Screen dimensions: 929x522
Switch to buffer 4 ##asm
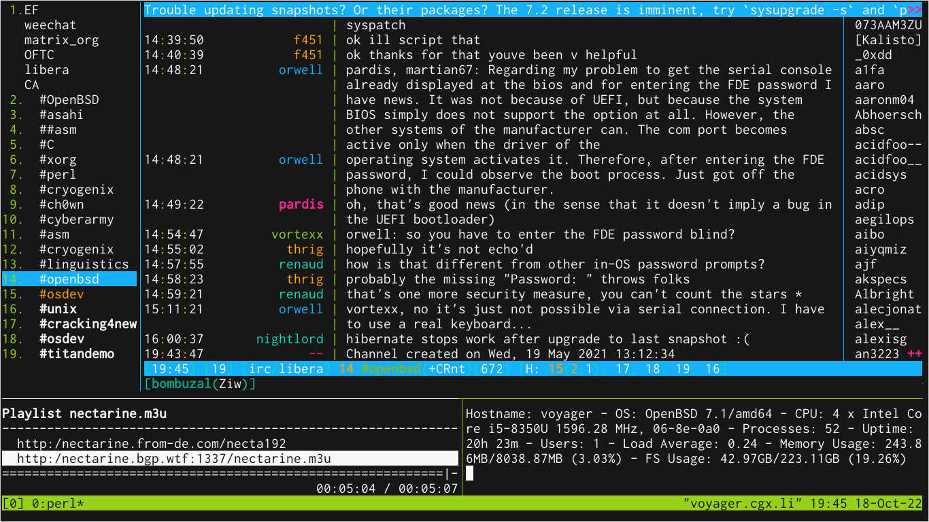pyautogui.click(x=58, y=130)
